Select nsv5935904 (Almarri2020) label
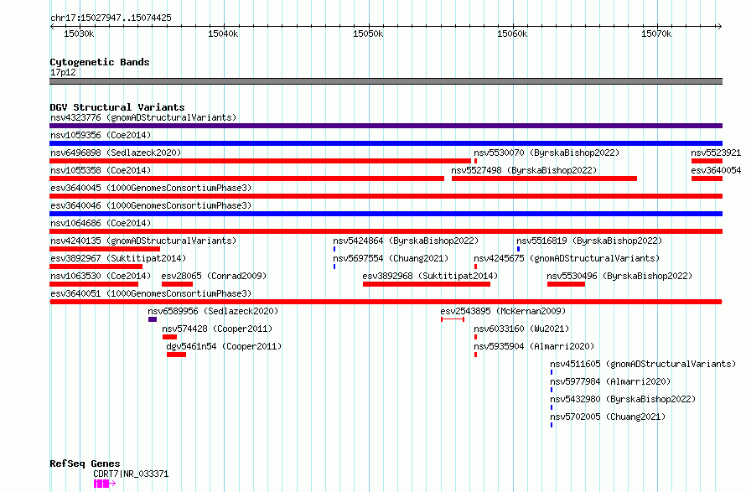Viewport: 746px width, 492px height. click(534, 346)
